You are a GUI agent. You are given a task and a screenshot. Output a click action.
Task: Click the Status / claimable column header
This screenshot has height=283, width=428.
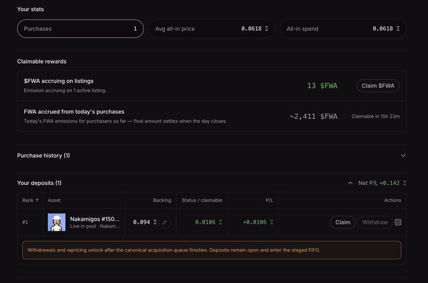[x=202, y=200]
